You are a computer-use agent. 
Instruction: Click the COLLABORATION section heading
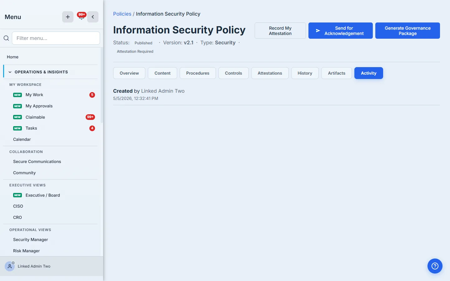tap(26, 152)
